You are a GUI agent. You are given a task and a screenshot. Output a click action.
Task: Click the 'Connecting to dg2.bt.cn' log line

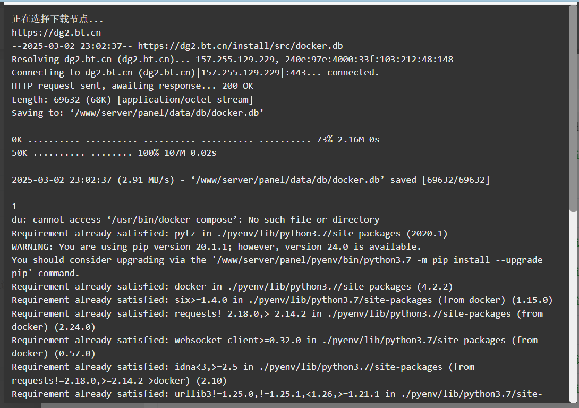pos(195,72)
